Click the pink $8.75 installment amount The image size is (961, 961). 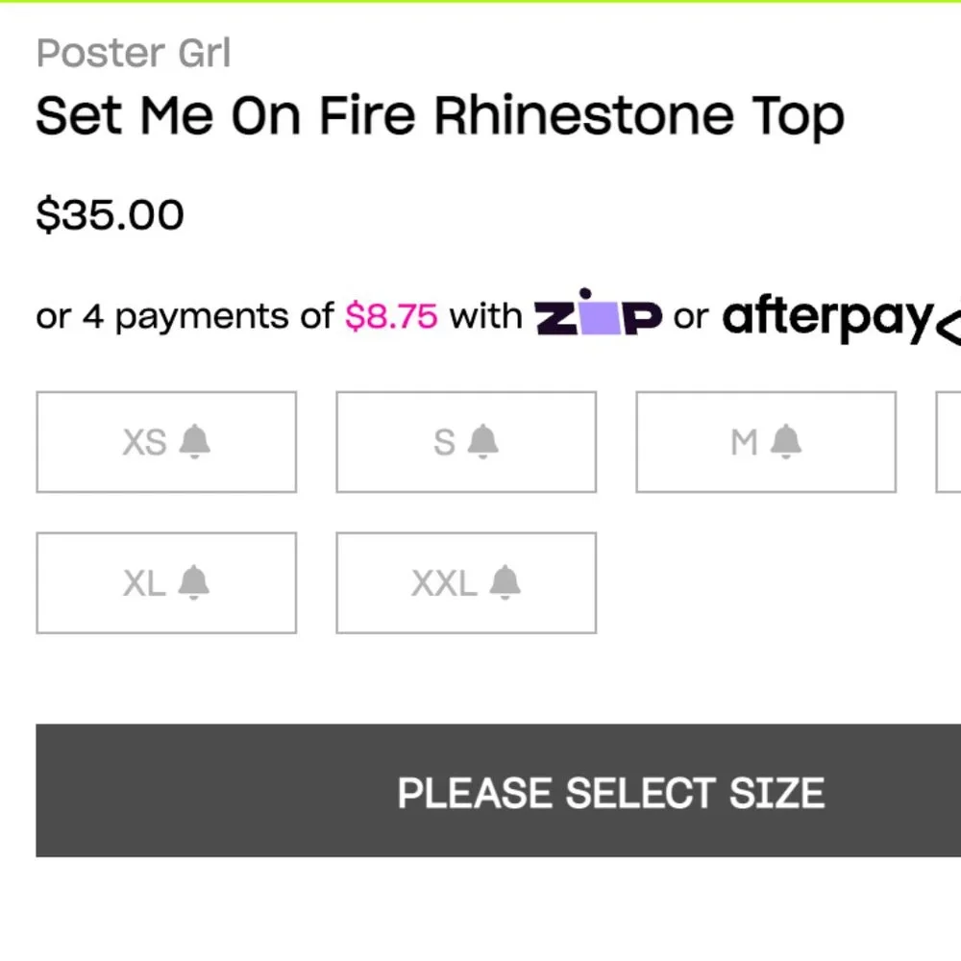coord(391,316)
